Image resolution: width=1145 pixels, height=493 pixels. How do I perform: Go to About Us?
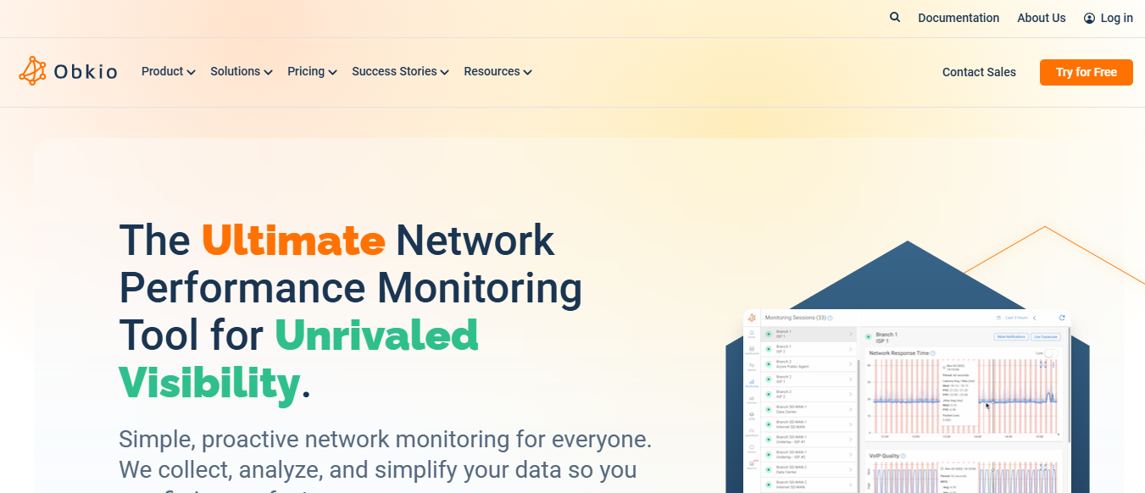[1041, 18]
